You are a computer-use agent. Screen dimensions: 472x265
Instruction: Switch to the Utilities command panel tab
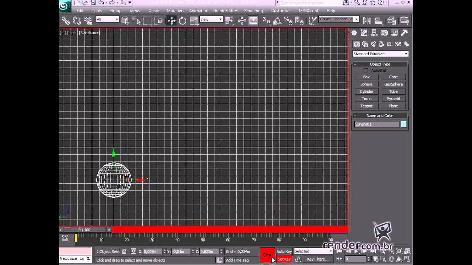click(x=404, y=33)
